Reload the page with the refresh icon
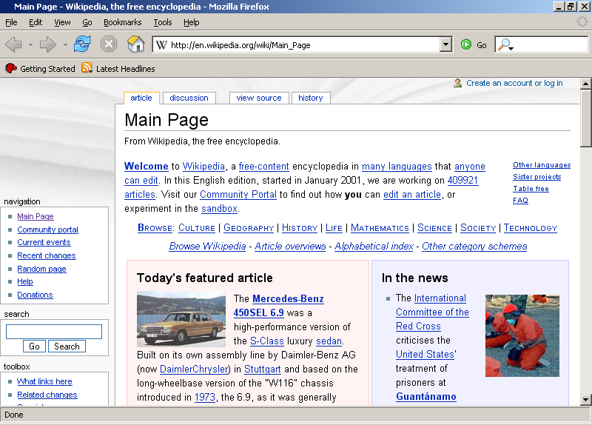 tap(82, 44)
